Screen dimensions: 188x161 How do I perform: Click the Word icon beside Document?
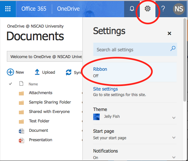coord(22,131)
